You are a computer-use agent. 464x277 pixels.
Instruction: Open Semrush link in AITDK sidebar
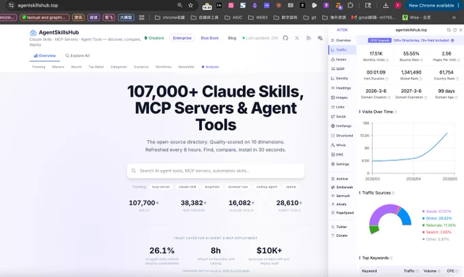[340, 196]
